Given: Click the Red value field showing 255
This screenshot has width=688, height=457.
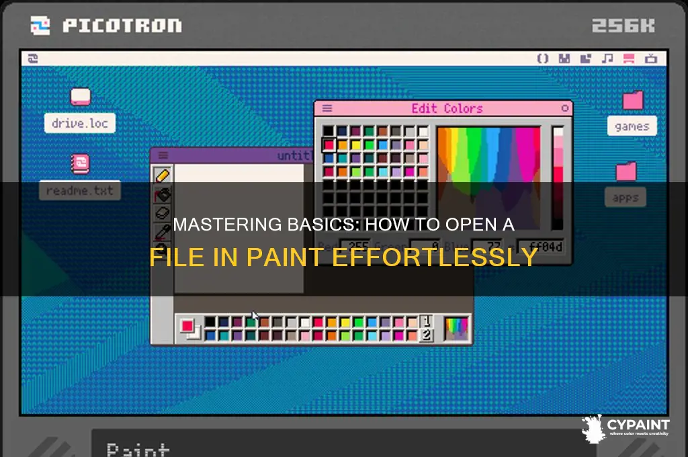Looking at the screenshot, I should coord(355,247).
